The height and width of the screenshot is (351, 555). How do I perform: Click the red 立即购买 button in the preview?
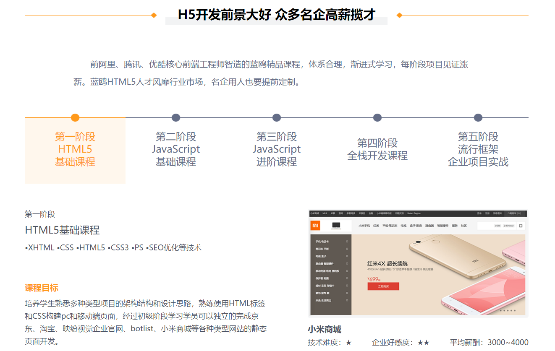[x=383, y=286]
